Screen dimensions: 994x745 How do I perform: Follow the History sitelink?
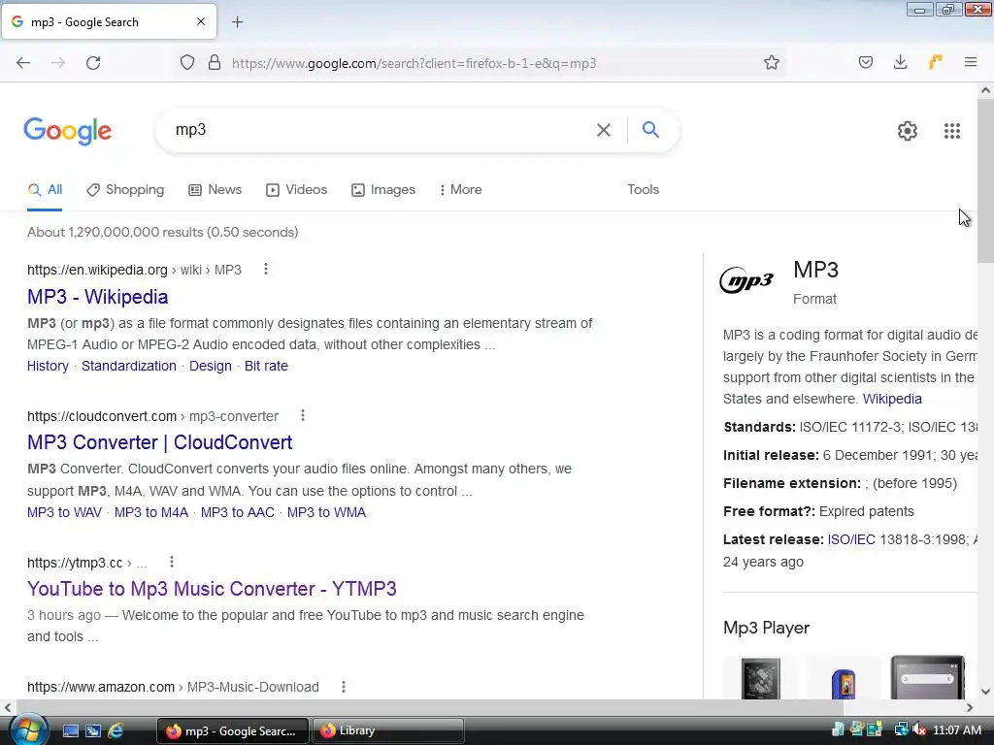tap(48, 366)
